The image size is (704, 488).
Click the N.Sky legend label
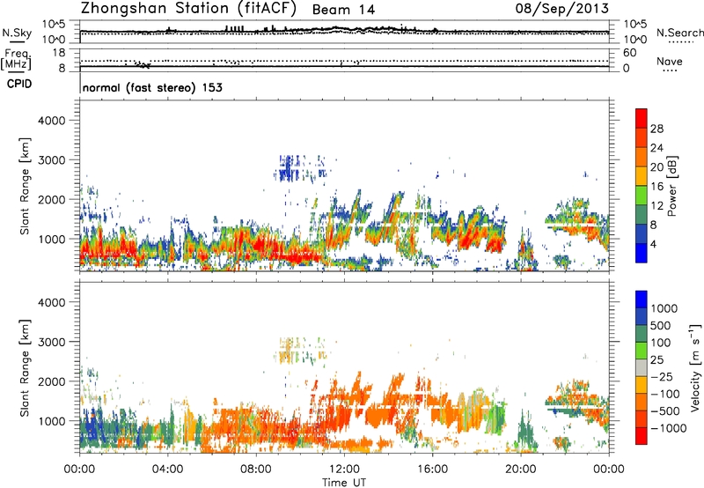(x=17, y=33)
